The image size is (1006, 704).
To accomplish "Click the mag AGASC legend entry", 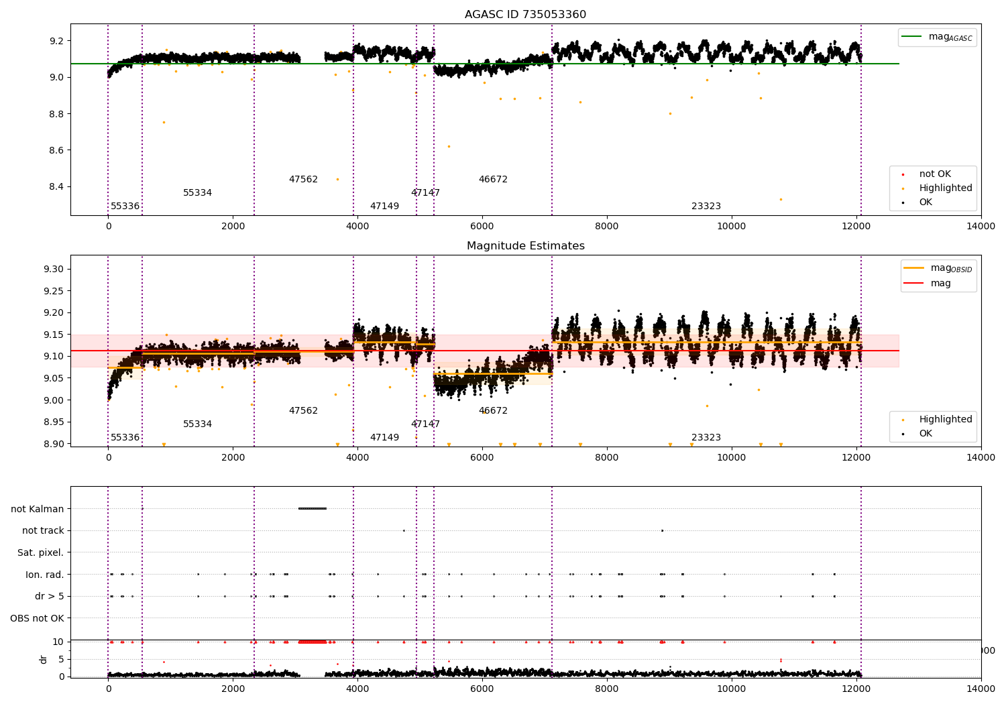I will pos(937,38).
